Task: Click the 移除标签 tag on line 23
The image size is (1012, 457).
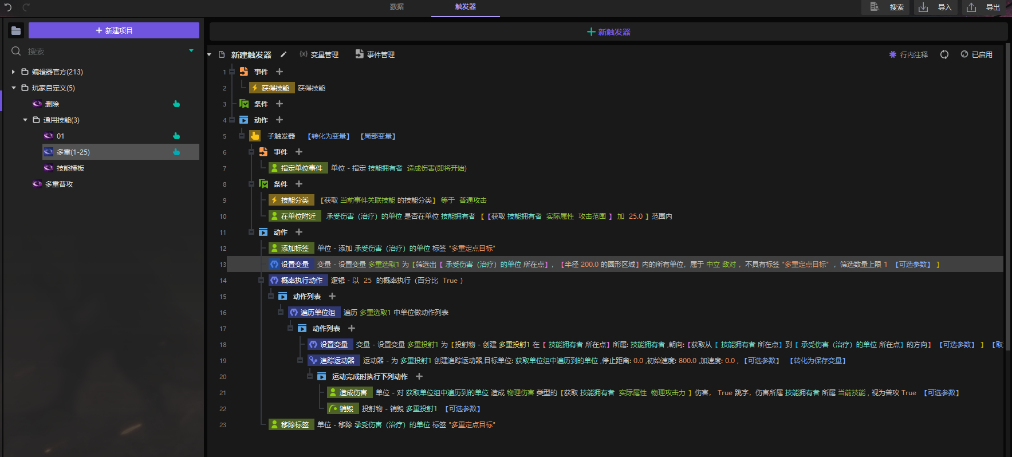Action: tap(291, 424)
